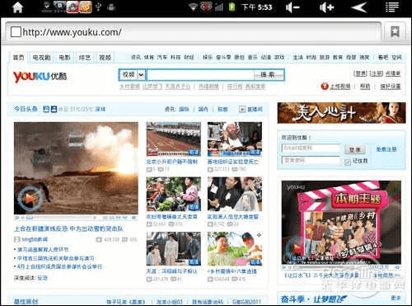Click the 直播间 link

tap(255, 109)
